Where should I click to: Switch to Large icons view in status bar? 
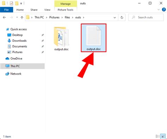[163, 136]
